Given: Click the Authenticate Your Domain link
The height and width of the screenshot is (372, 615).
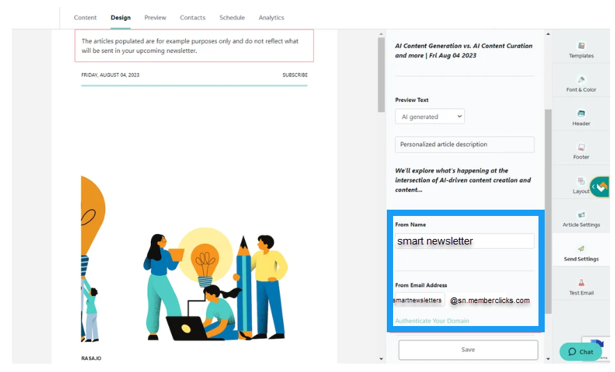Looking at the screenshot, I should [432, 321].
